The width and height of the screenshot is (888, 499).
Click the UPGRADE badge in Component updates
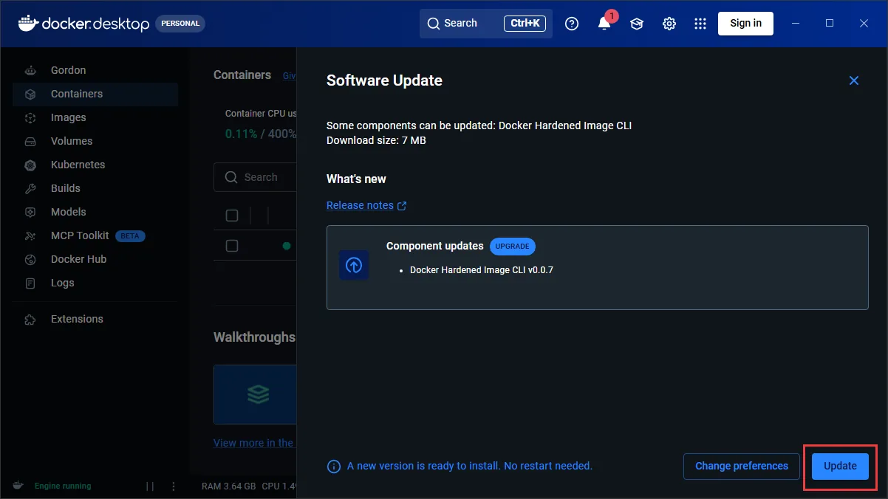pyautogui.click(x=512, y=246)
